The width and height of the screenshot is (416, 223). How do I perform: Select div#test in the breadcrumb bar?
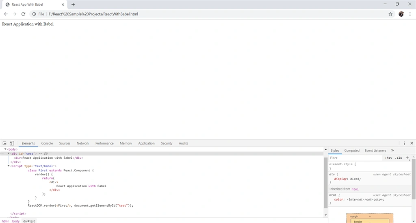(x=29, y=221)
